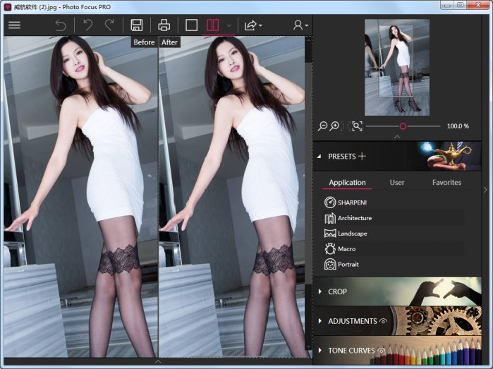Switch to the User presets tab

(397, 183)
